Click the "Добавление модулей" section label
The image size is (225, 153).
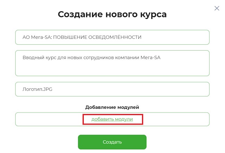click(x=112, y=107)
